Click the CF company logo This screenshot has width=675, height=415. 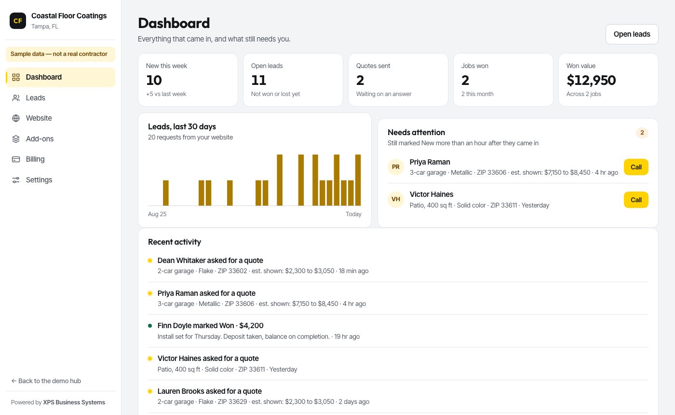(x=18, y=21)
